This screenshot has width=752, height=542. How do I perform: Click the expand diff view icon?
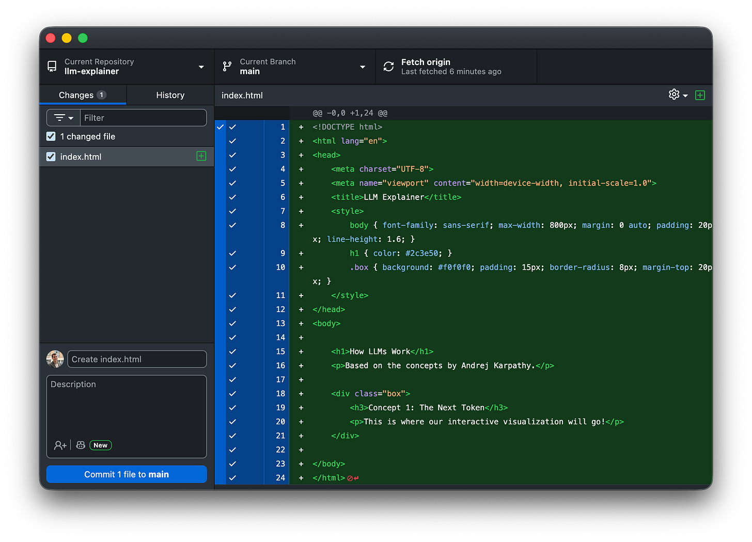(700, 95)
